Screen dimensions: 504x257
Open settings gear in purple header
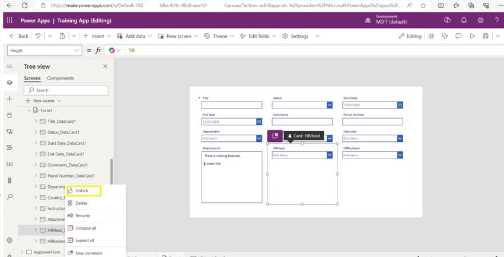point(480,20)
